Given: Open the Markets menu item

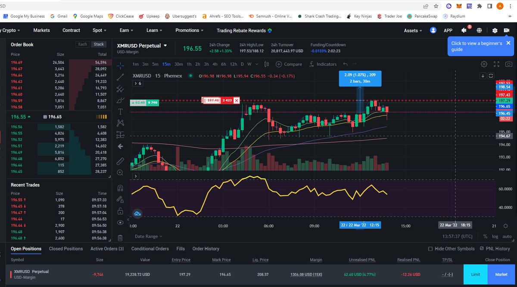Looking at the screenshot, I should tap(41, 31).
